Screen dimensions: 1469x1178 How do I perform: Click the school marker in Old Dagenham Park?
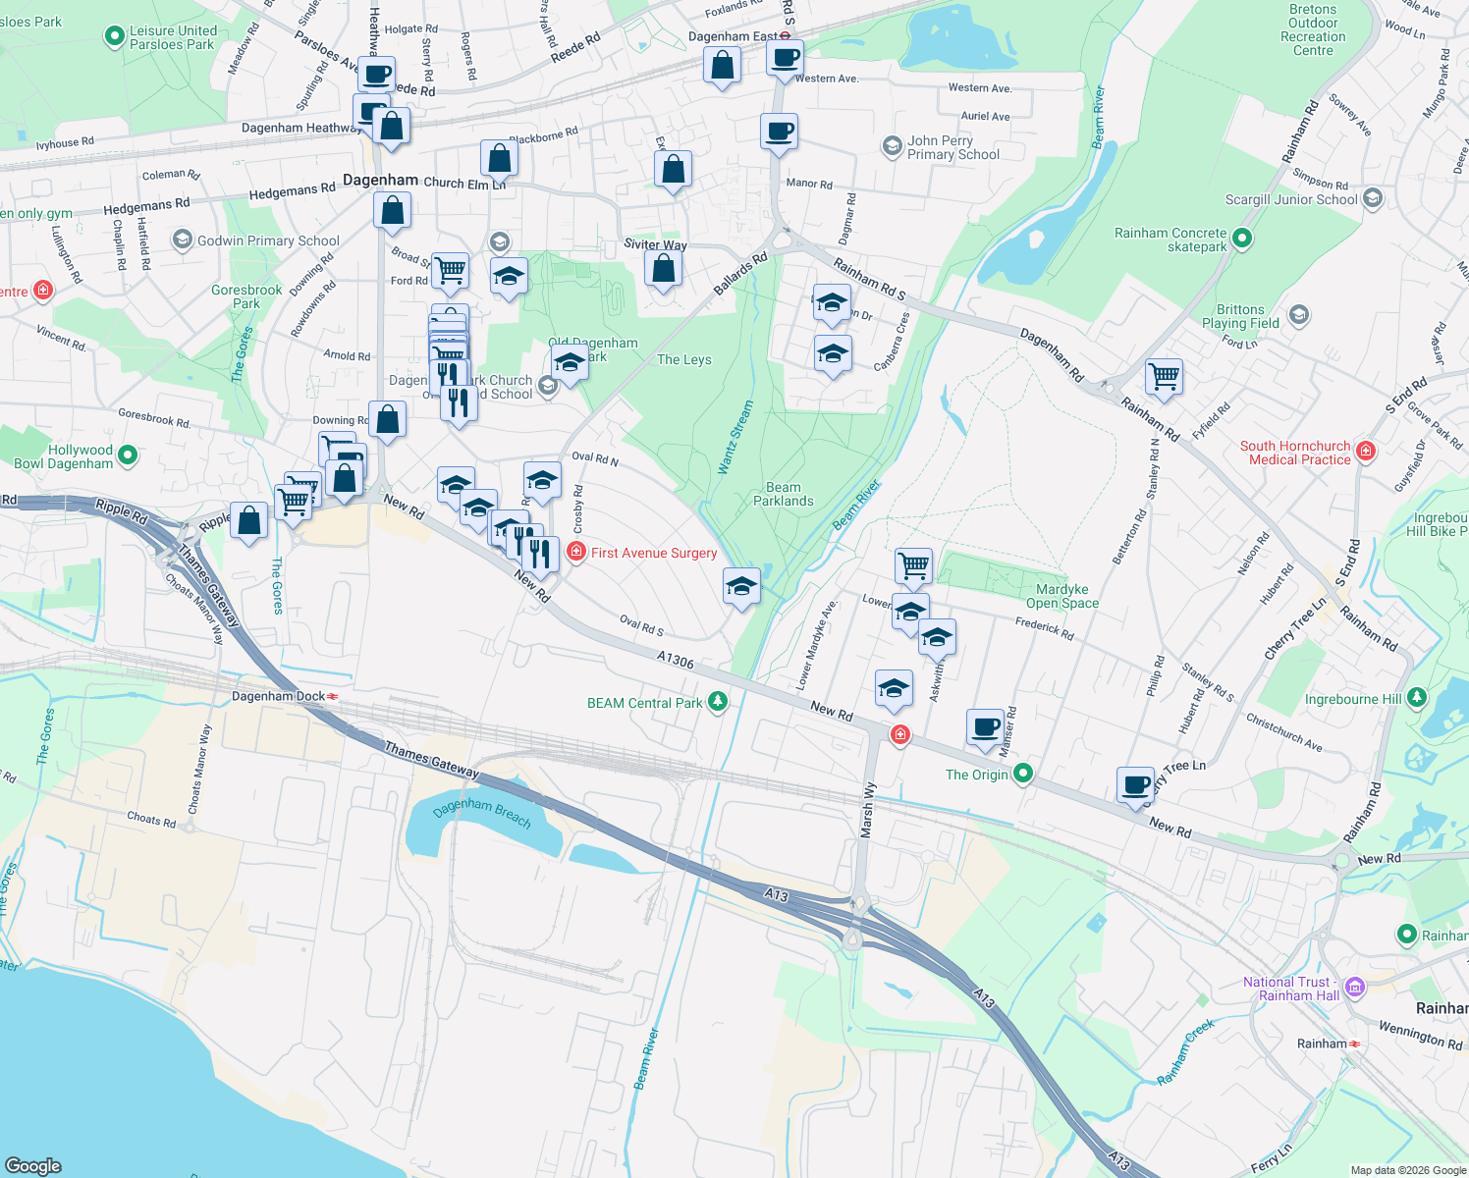pos(570,363)
